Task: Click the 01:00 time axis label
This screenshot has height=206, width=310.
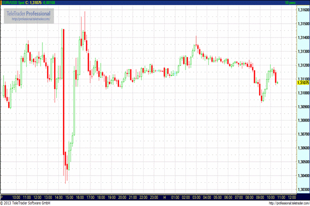Action: pos(175,197)
